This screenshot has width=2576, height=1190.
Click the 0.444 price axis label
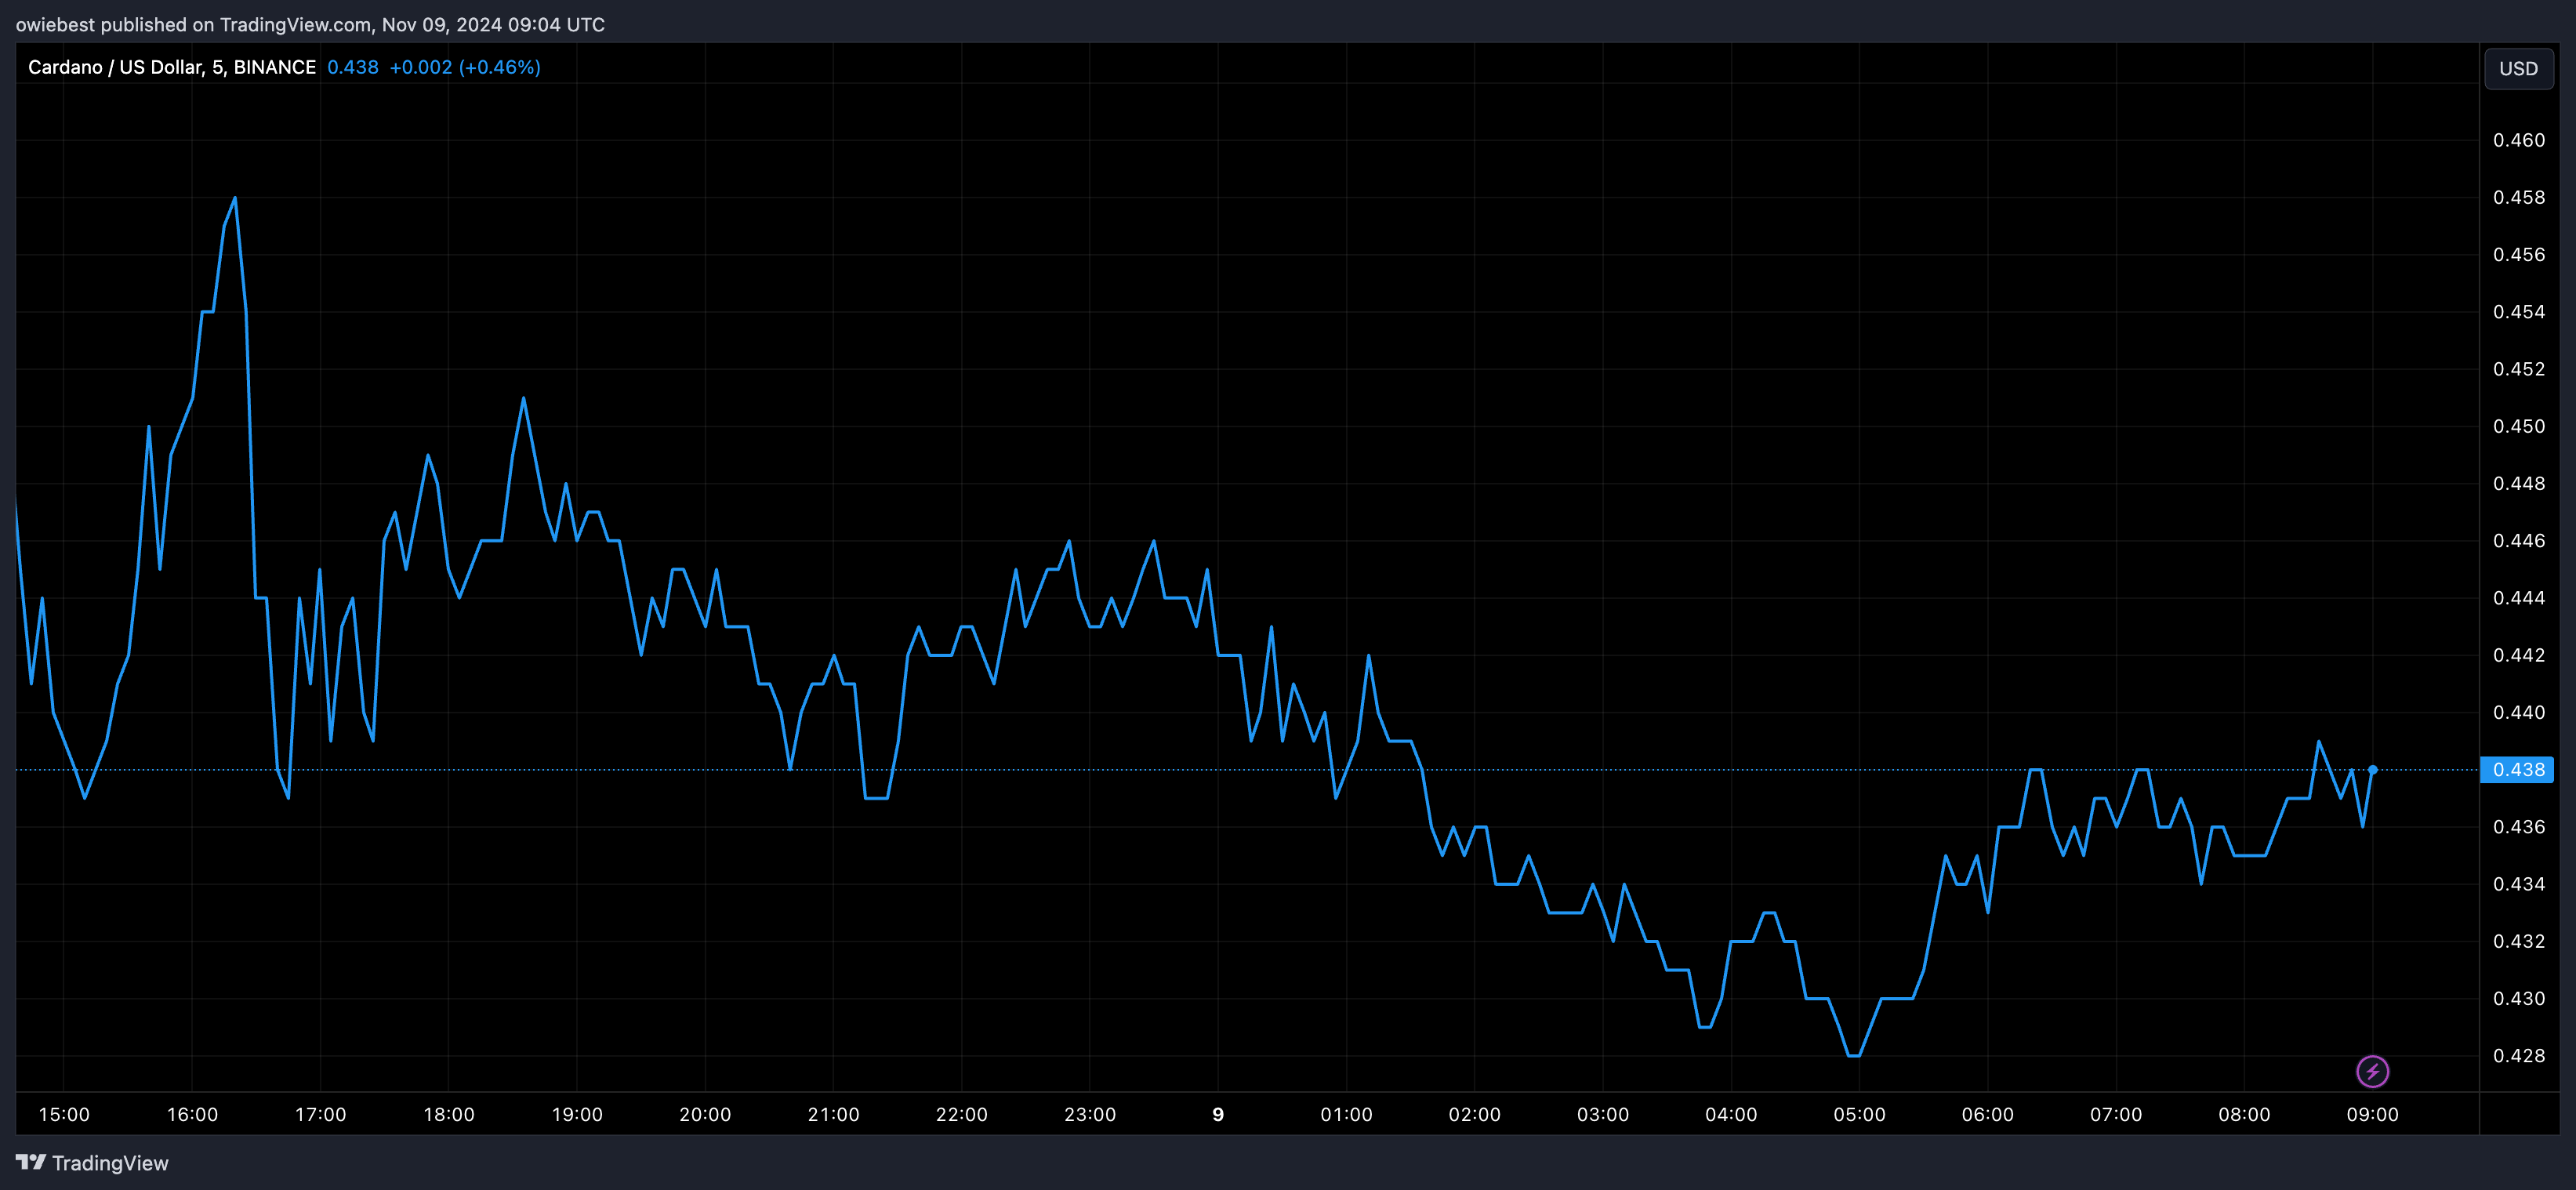(2518, 598)
